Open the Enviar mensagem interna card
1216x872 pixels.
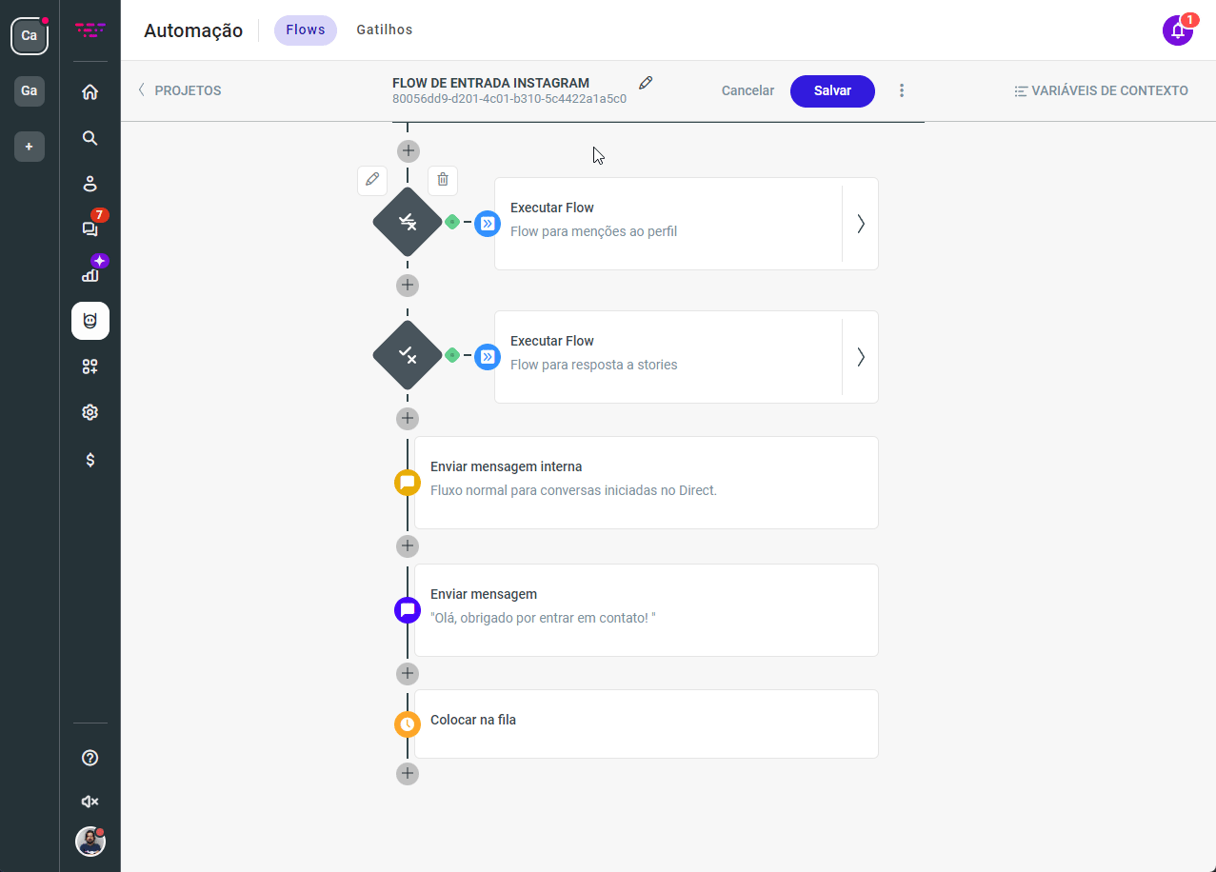tap(646, 483)
